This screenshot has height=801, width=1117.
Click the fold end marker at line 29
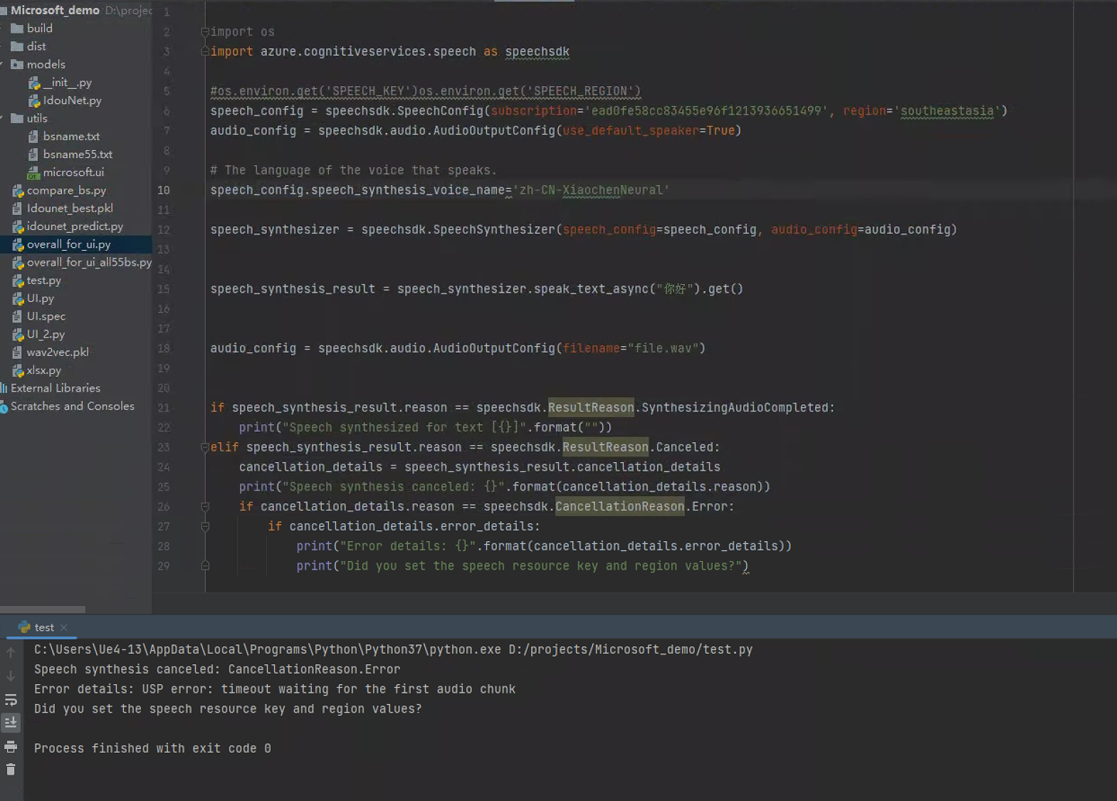click(205, 566)
